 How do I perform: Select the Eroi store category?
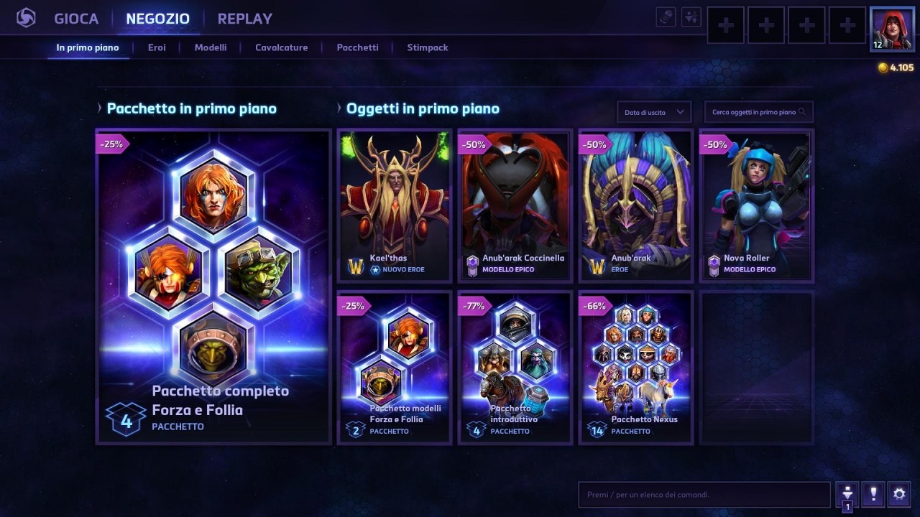(x=157, y=47)
